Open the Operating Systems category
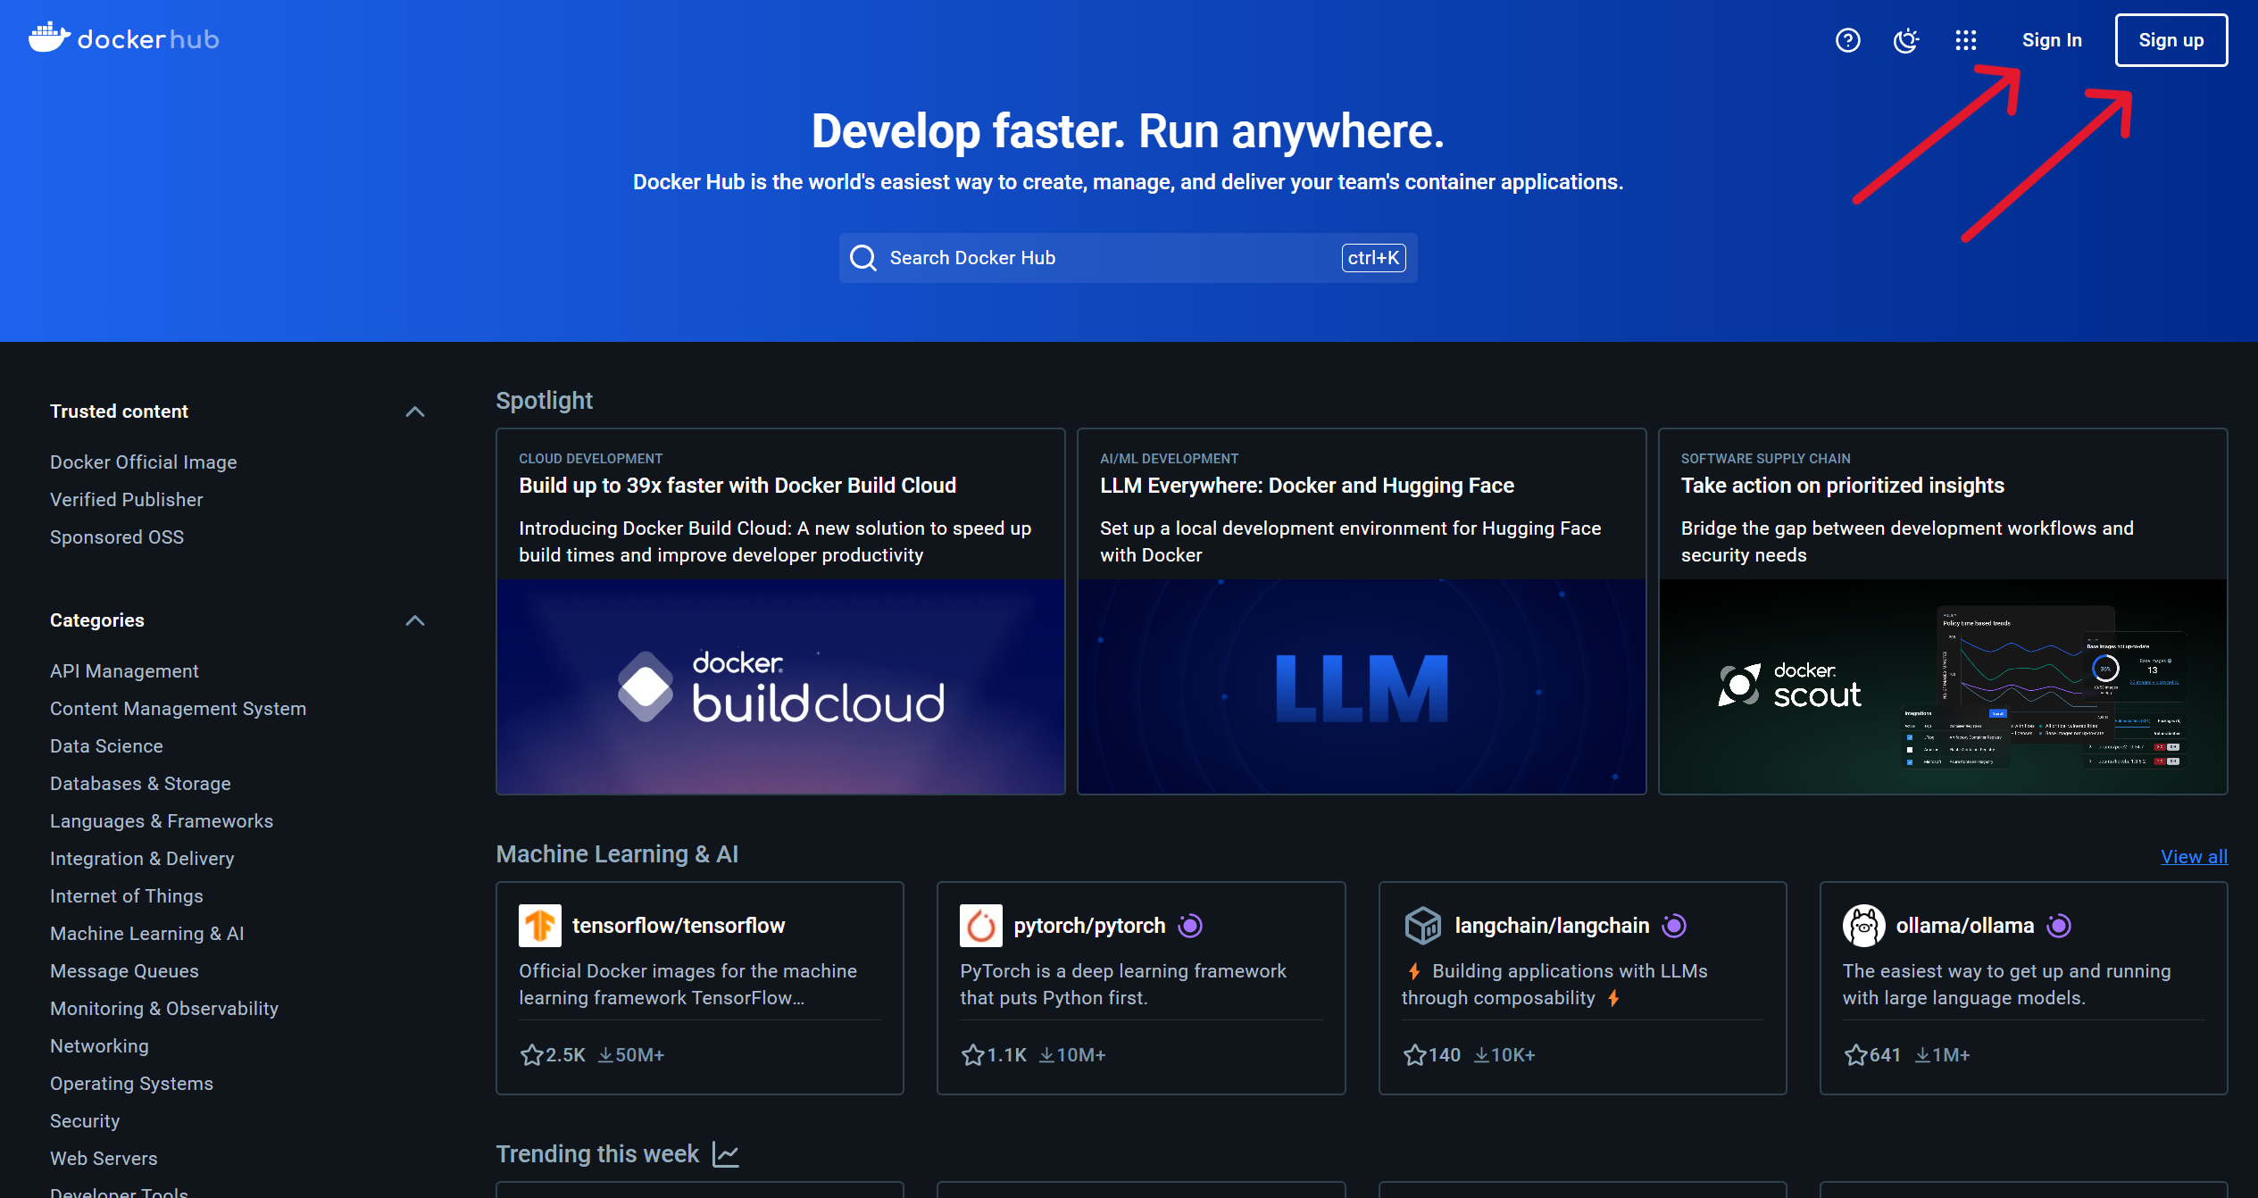The width and height of the screenshot is (2258, 1198). pyautogui.click(x=131, y=1084)
